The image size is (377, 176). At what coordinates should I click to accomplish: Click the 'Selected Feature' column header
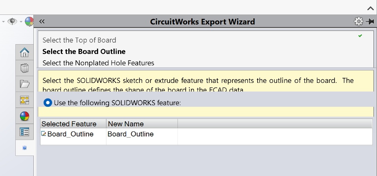(x=69, y=124)
